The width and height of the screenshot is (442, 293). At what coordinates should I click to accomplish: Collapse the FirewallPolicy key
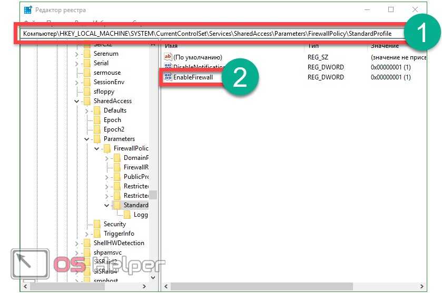[97, 148]
